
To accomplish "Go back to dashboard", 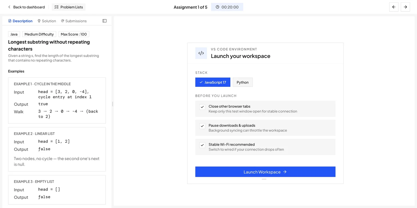I will coord(26,7).
